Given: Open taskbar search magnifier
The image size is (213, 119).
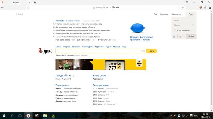Looking at the screenshot, I should pyautogui.click(x=12, y=116).
